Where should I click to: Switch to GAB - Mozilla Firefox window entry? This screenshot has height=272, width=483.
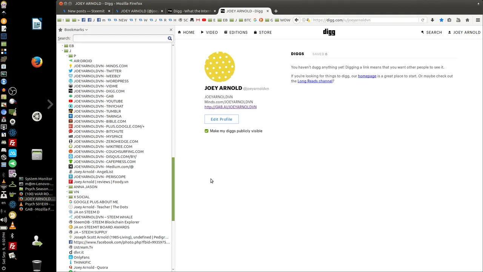coord(37,209)
